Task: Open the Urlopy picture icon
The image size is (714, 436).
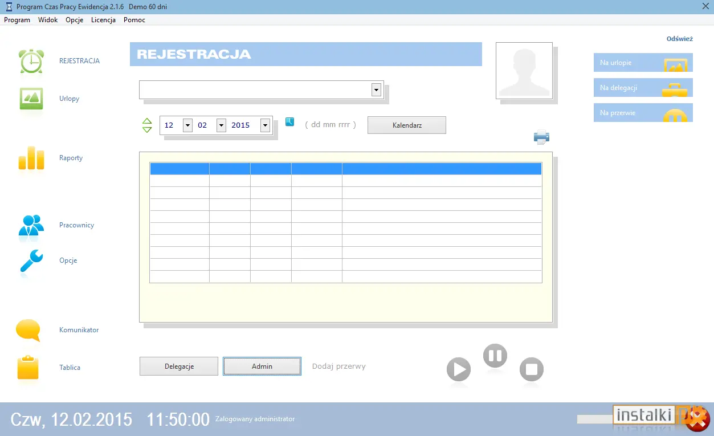Action: [31, 99]
